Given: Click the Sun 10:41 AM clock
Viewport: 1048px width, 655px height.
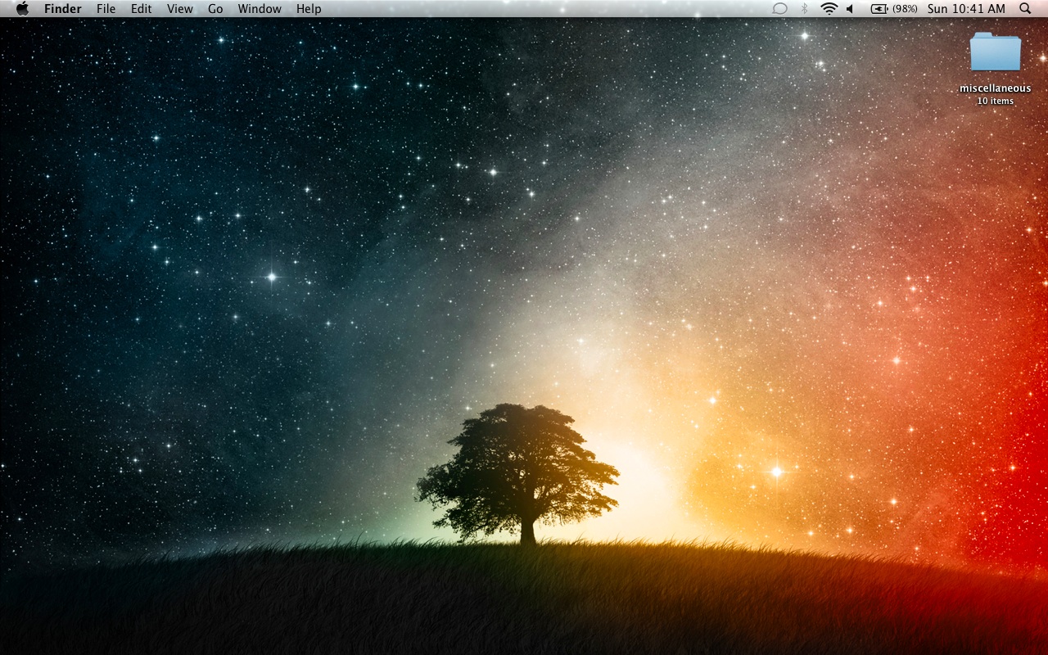Looking at the screenshot, I should pyautogui.click(x=966, y=8).
